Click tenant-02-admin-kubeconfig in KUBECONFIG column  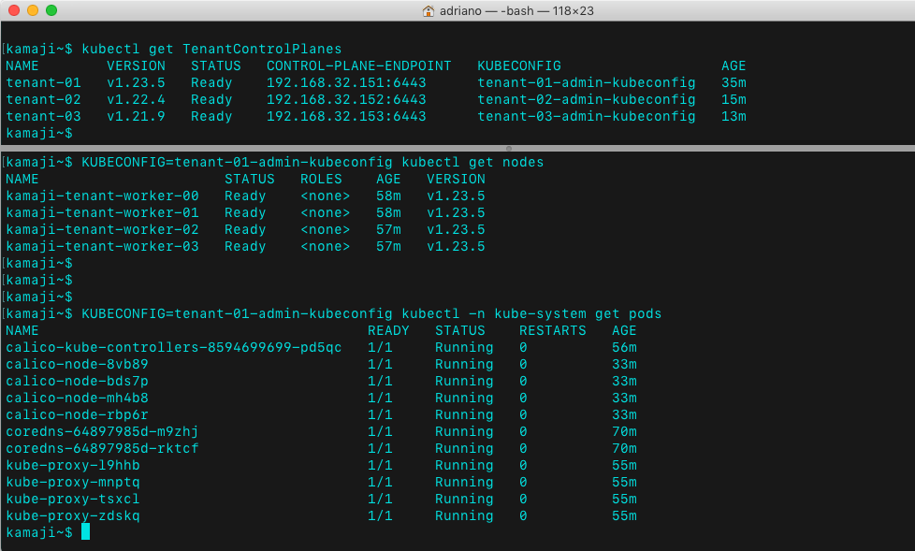pos(586,100)
